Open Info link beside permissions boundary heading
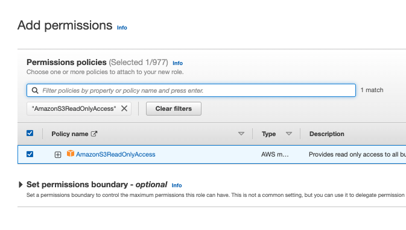Screen dimensions: 406x230 177,185
